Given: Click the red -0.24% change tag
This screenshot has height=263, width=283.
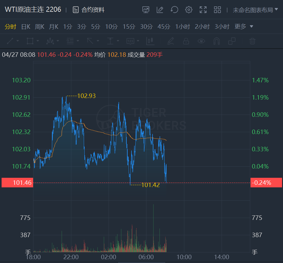Looking at the screenshot, I should 266,183.
